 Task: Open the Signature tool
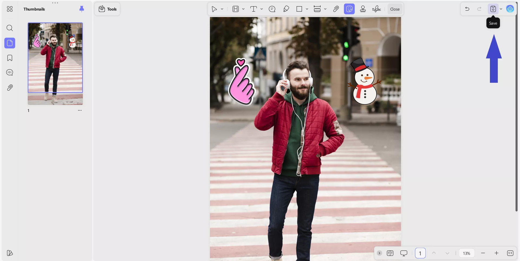pyautogui.click(x=376, y=9)
